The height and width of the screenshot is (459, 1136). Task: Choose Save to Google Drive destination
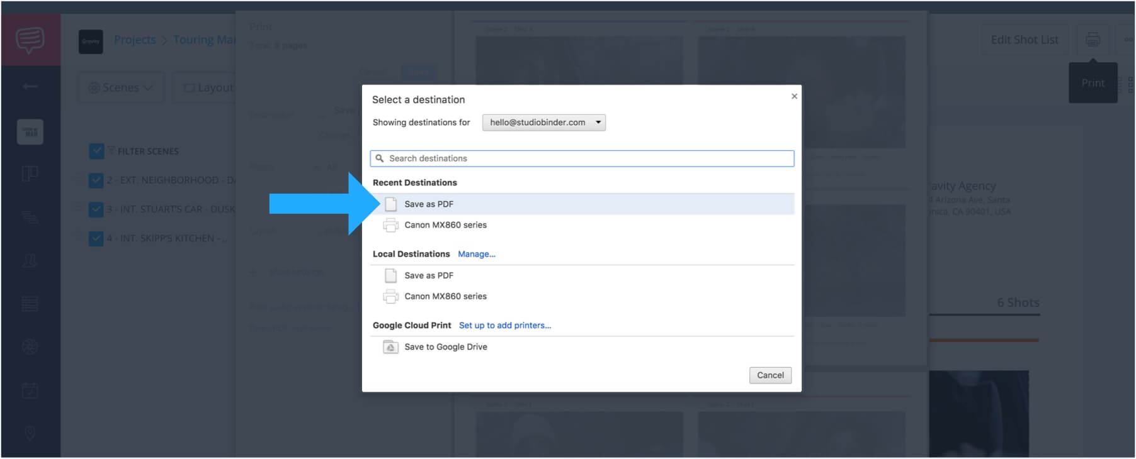[582, 347]
